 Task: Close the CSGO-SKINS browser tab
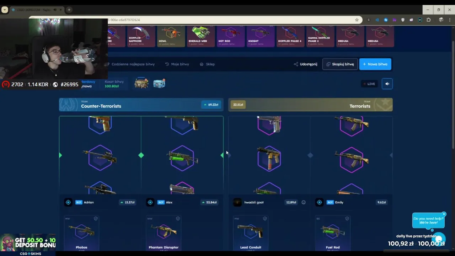pyautogui.click(x=60, y=10)
